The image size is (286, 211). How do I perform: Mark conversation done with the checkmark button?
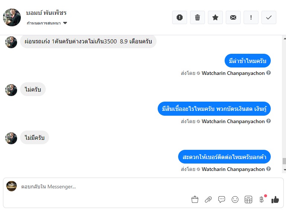(x=269, y=17)
